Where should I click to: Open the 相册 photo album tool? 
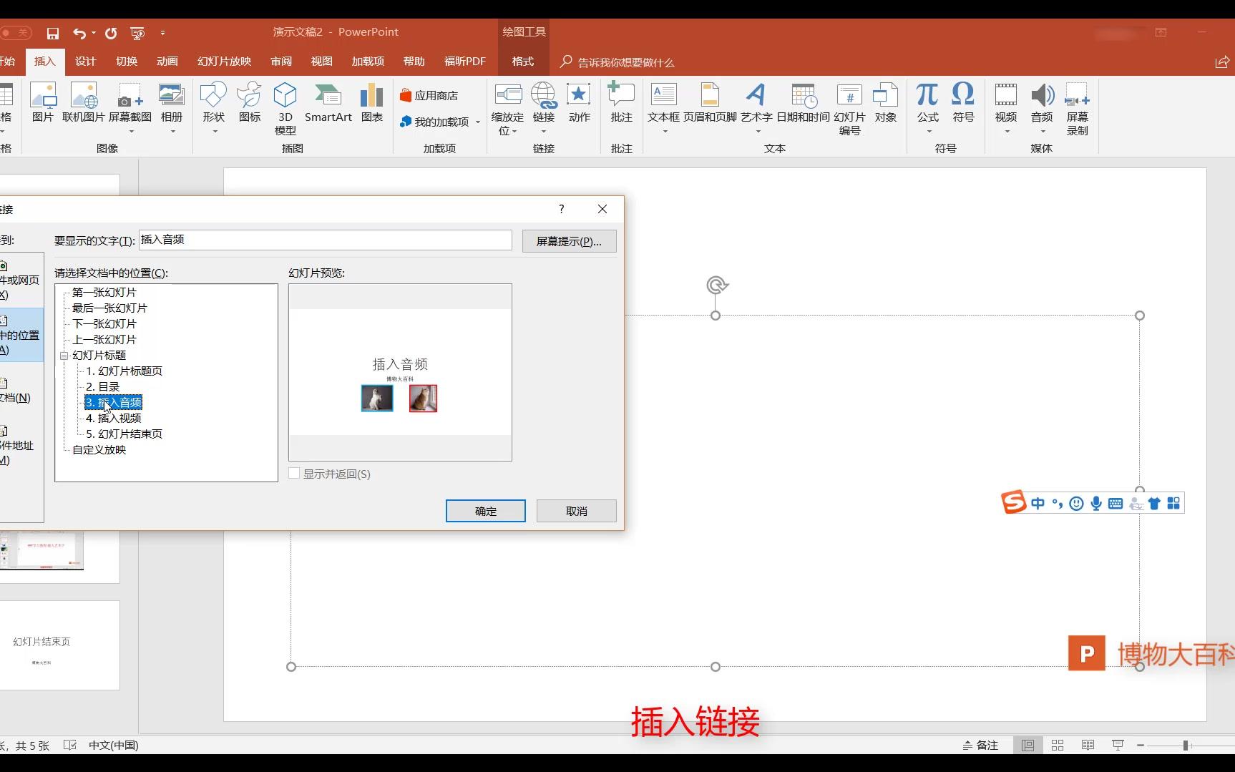[172, 108]
